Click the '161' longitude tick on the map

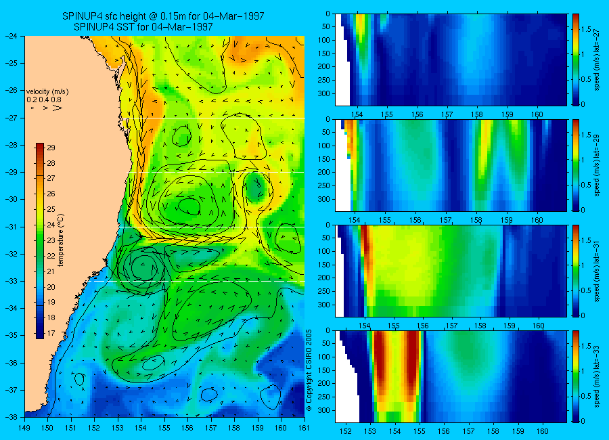click(x=304, y=428)
